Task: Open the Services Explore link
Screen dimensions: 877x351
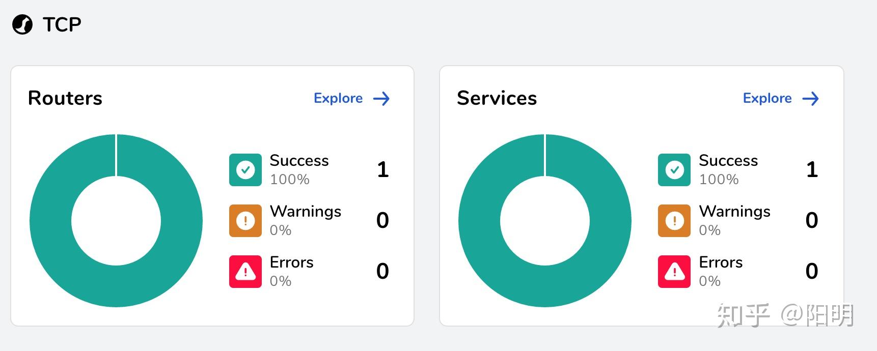Action: coord(767,98)
